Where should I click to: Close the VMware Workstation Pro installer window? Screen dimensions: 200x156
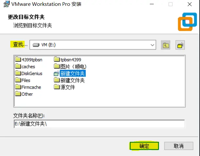click(x=190, y=4)
